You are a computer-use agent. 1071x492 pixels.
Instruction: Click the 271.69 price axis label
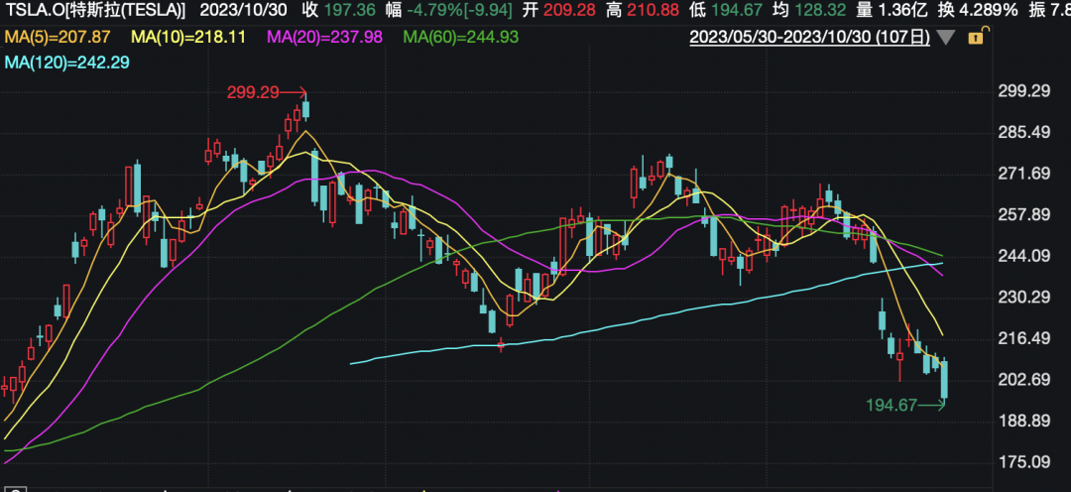coord(1023,174)
